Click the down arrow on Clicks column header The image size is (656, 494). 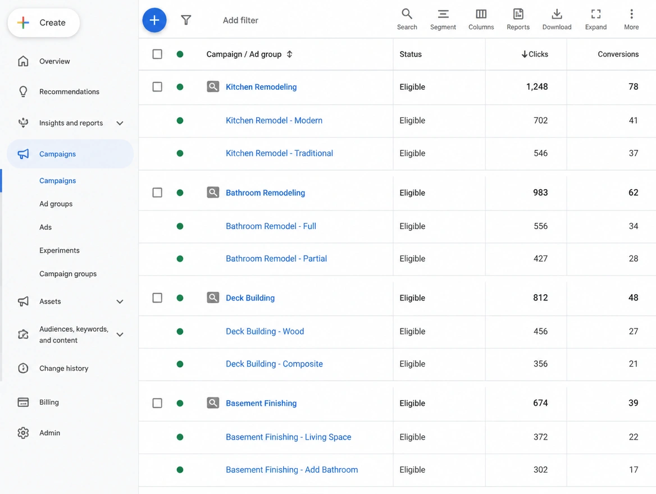pyautogui.click(x=524, y=54)
